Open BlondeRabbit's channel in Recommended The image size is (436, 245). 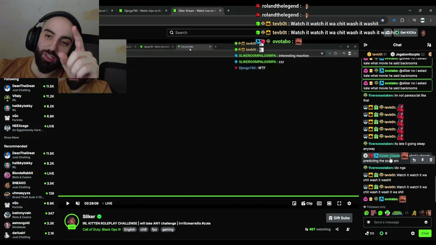(x=29, y=175)
